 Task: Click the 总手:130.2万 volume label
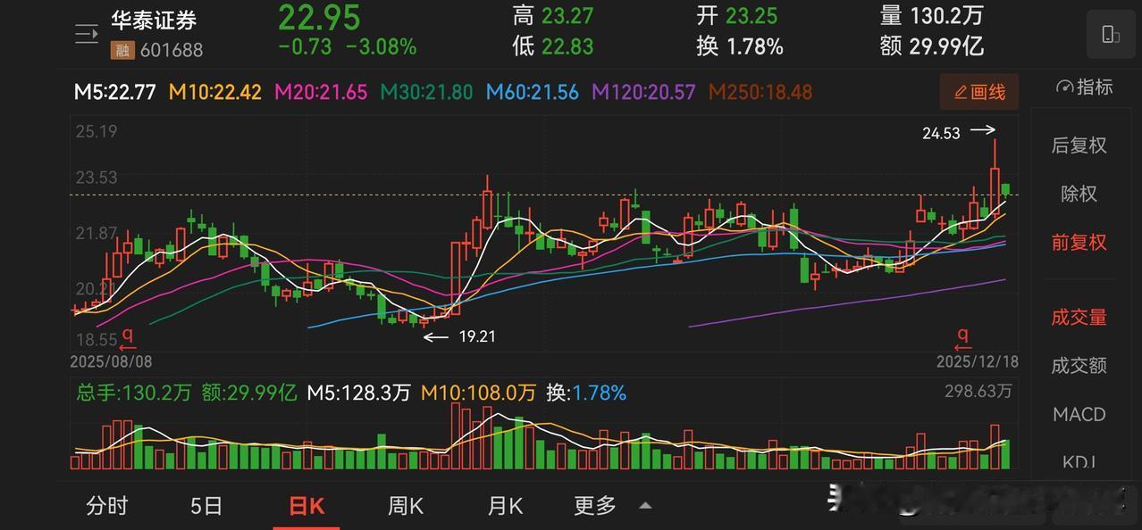coord(134,393)
